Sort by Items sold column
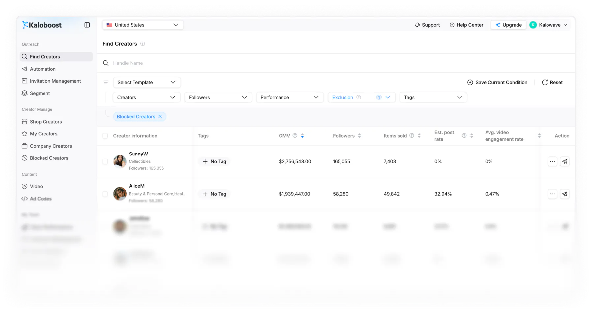This screenshot has width=592, height=311. (x=419, y=136)
